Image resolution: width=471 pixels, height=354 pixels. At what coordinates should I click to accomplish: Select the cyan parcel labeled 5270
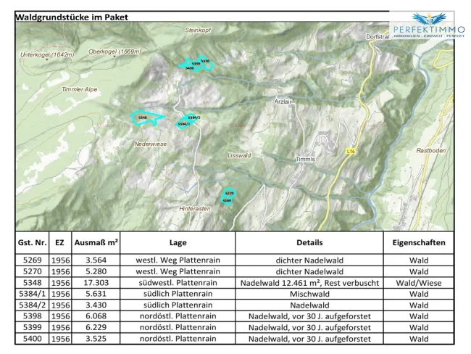pyautogui.click(x=230, y=193)
